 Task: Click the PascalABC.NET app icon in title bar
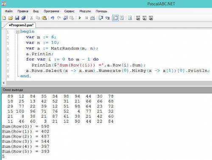click(x=4, y=3)
